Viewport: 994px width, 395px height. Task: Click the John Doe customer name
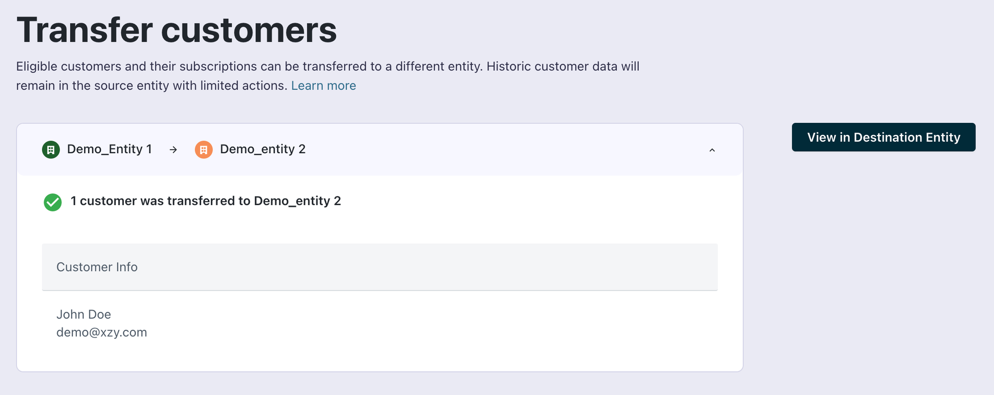tap(84, 314)
